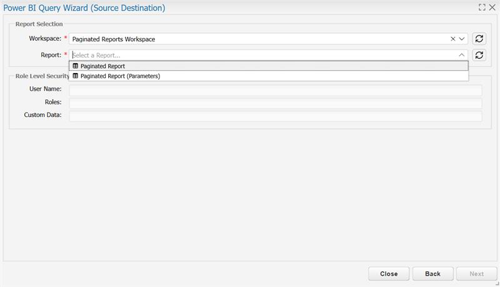Click into the User Name field
500x287 pixels.
point(276,91)
